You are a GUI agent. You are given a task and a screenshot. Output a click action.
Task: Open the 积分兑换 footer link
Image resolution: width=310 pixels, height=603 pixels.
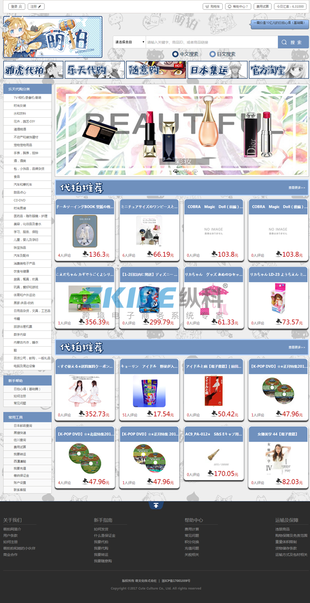tap(192, 542)
